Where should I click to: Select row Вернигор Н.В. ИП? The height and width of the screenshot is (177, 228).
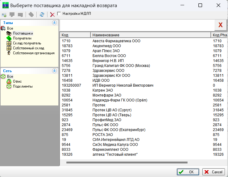pos(143,61)
